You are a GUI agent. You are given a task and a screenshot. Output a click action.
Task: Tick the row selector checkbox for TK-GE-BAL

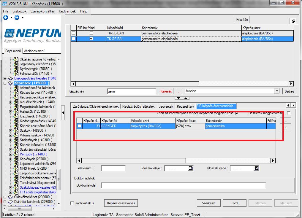(73, 39)
